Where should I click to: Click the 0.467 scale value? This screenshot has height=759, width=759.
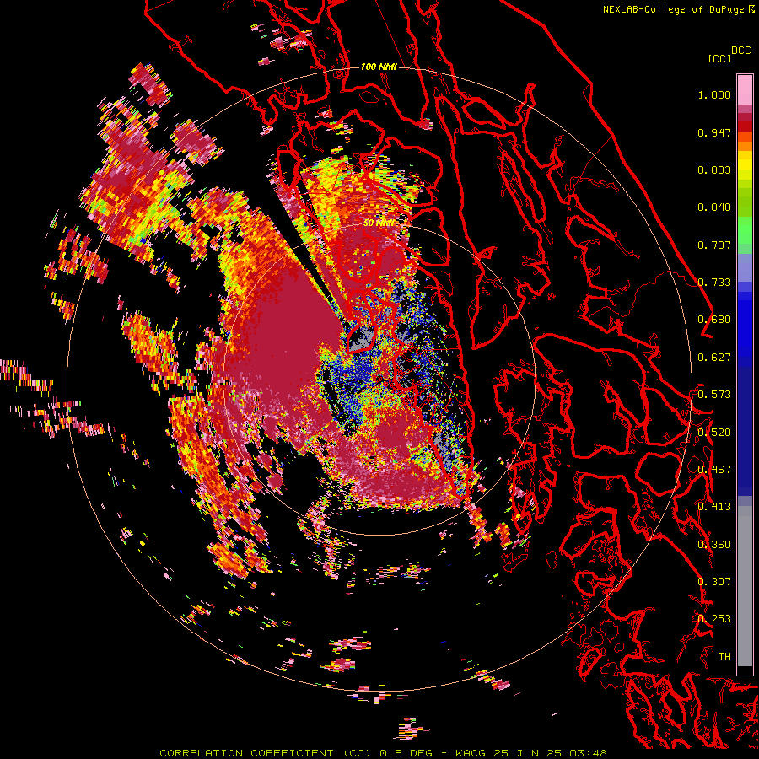click(714, 469)
